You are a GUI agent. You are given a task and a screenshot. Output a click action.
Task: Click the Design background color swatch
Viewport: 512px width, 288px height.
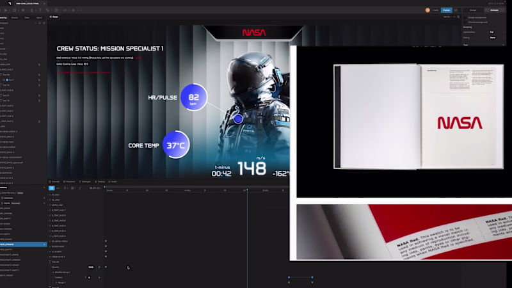pyautogui.click(x=465, y=18)
